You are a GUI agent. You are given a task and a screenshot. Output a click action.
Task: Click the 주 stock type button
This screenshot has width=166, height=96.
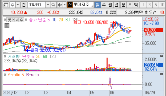pyautogui.click(x=13, y=5)
